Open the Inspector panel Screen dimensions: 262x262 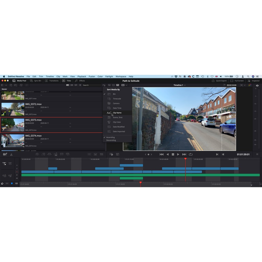click(253, 81)
